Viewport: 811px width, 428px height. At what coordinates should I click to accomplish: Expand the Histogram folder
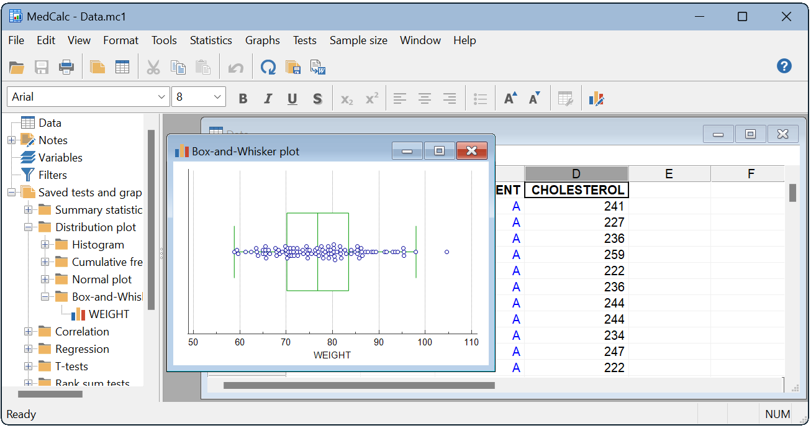45,245
